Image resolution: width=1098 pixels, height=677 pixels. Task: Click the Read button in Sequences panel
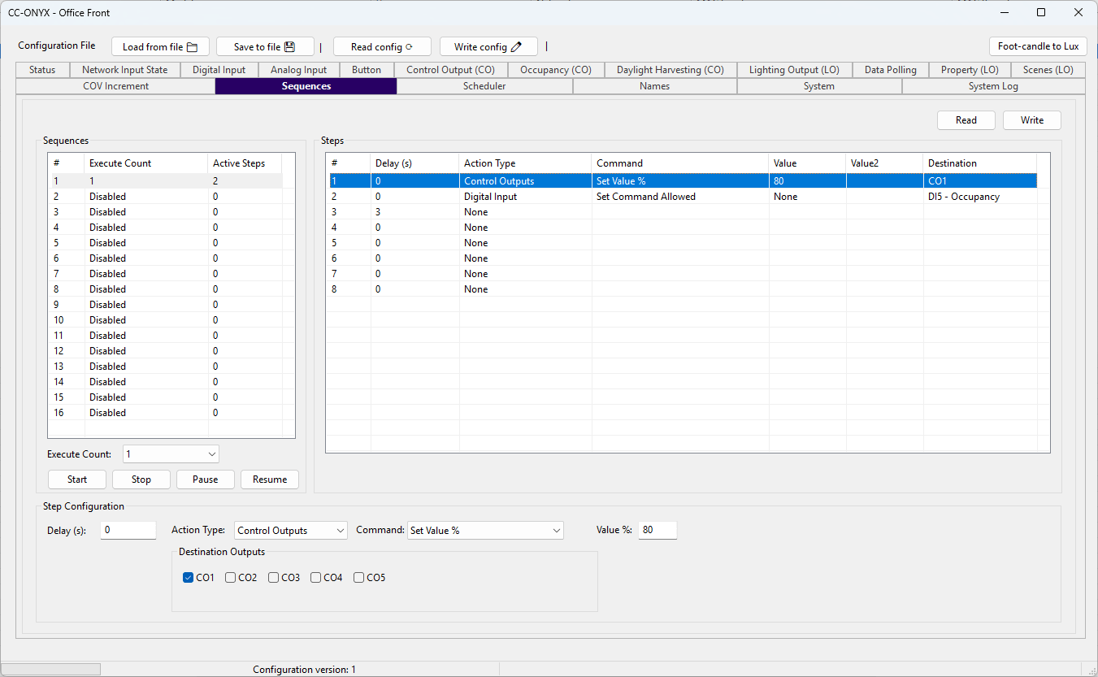point(966,120)
